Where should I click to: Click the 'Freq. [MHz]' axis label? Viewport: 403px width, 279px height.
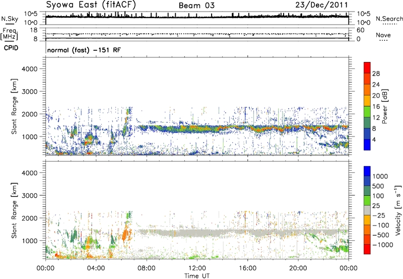(x=10, y=34)
